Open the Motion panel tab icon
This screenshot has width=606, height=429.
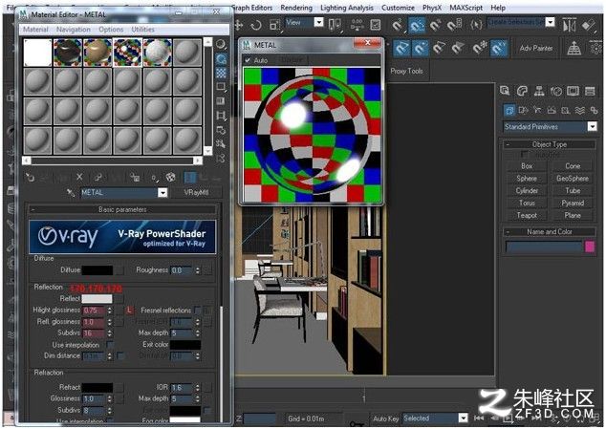coord(556,91)
